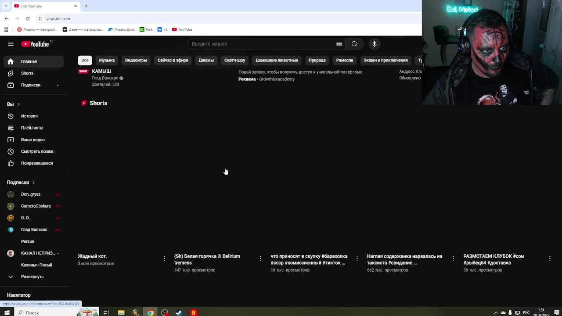Open the vk bookmark
The image size is (562, 316).
(162, 29)
